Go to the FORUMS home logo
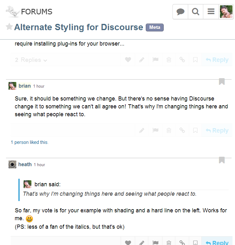235x245 pixels. (29, 12)
